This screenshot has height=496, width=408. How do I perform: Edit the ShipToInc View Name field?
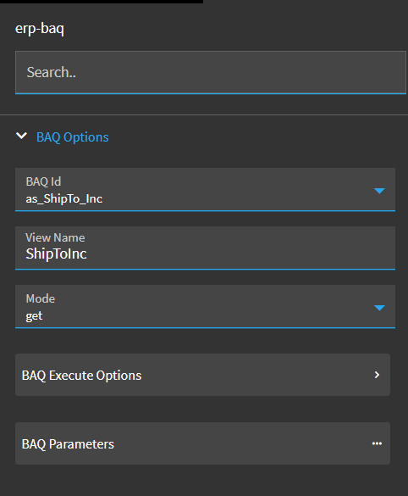tap(205, 248)
